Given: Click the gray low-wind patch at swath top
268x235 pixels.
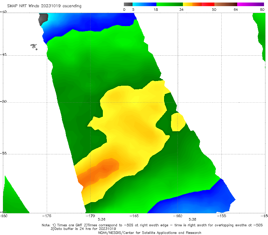Looking at the screenshot, I should pyautogui.click(x=43, y=19).
